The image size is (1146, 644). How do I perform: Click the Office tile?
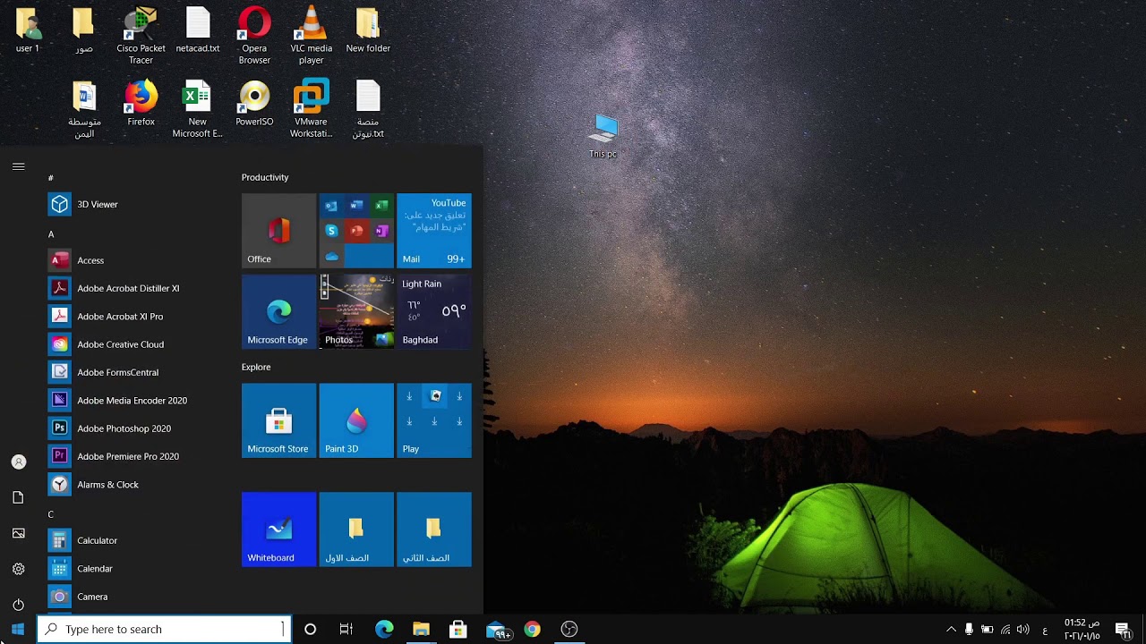(x=278, y=231)
